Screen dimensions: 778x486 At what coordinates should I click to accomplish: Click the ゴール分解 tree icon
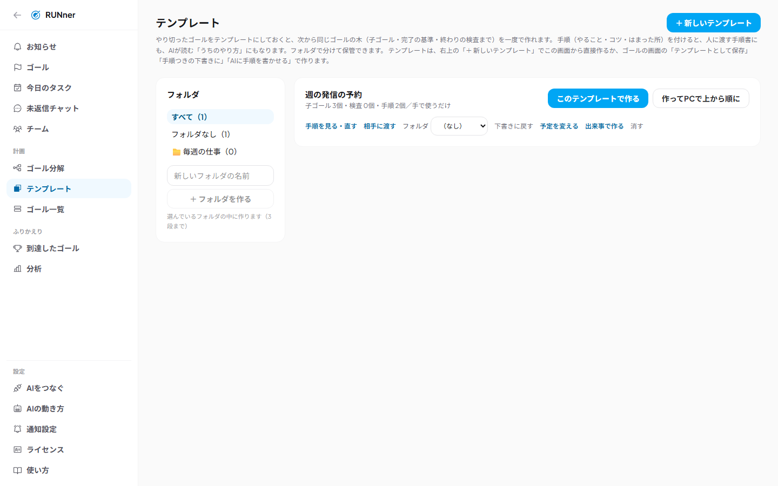[18, 168]
